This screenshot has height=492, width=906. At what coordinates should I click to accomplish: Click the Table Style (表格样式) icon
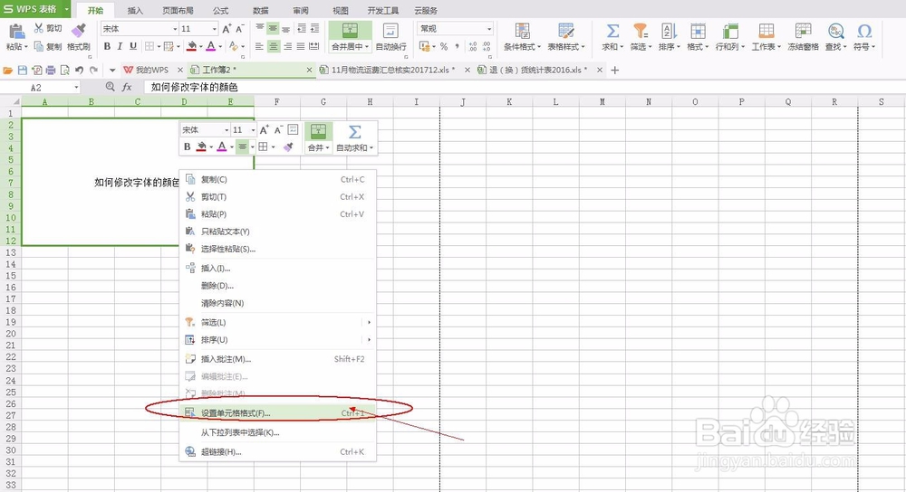[566, 31]
